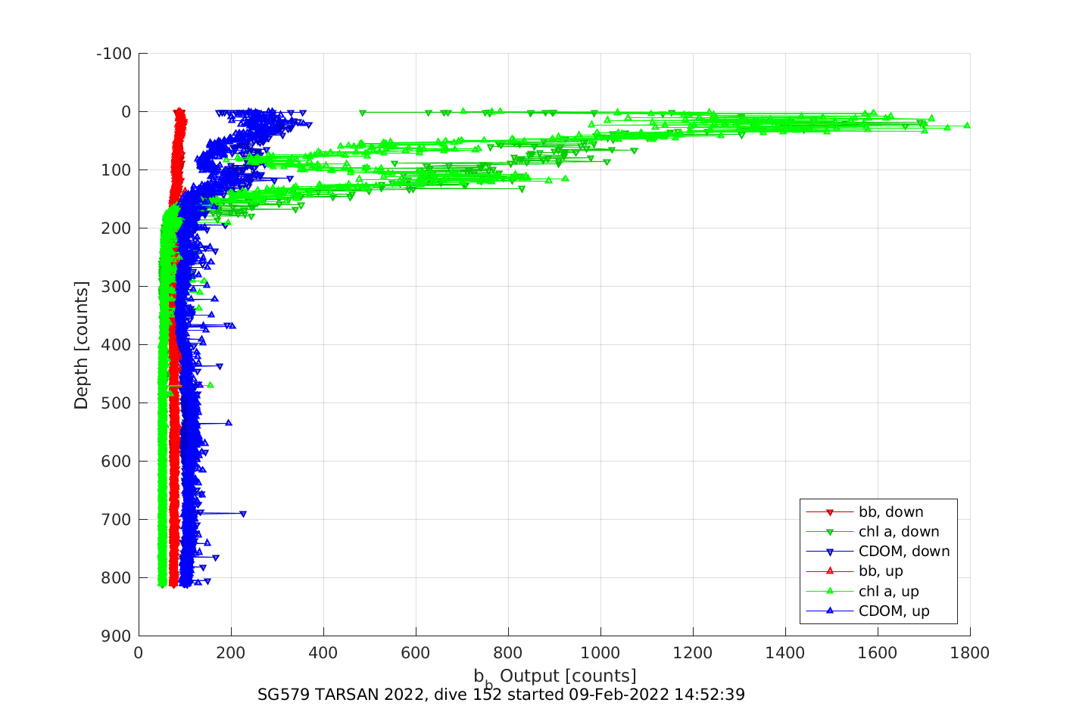Viewport: 1073px width, 715px height.
Task: Click the CDOM outlier marker near depth 690
Action: tap(243, 514)
